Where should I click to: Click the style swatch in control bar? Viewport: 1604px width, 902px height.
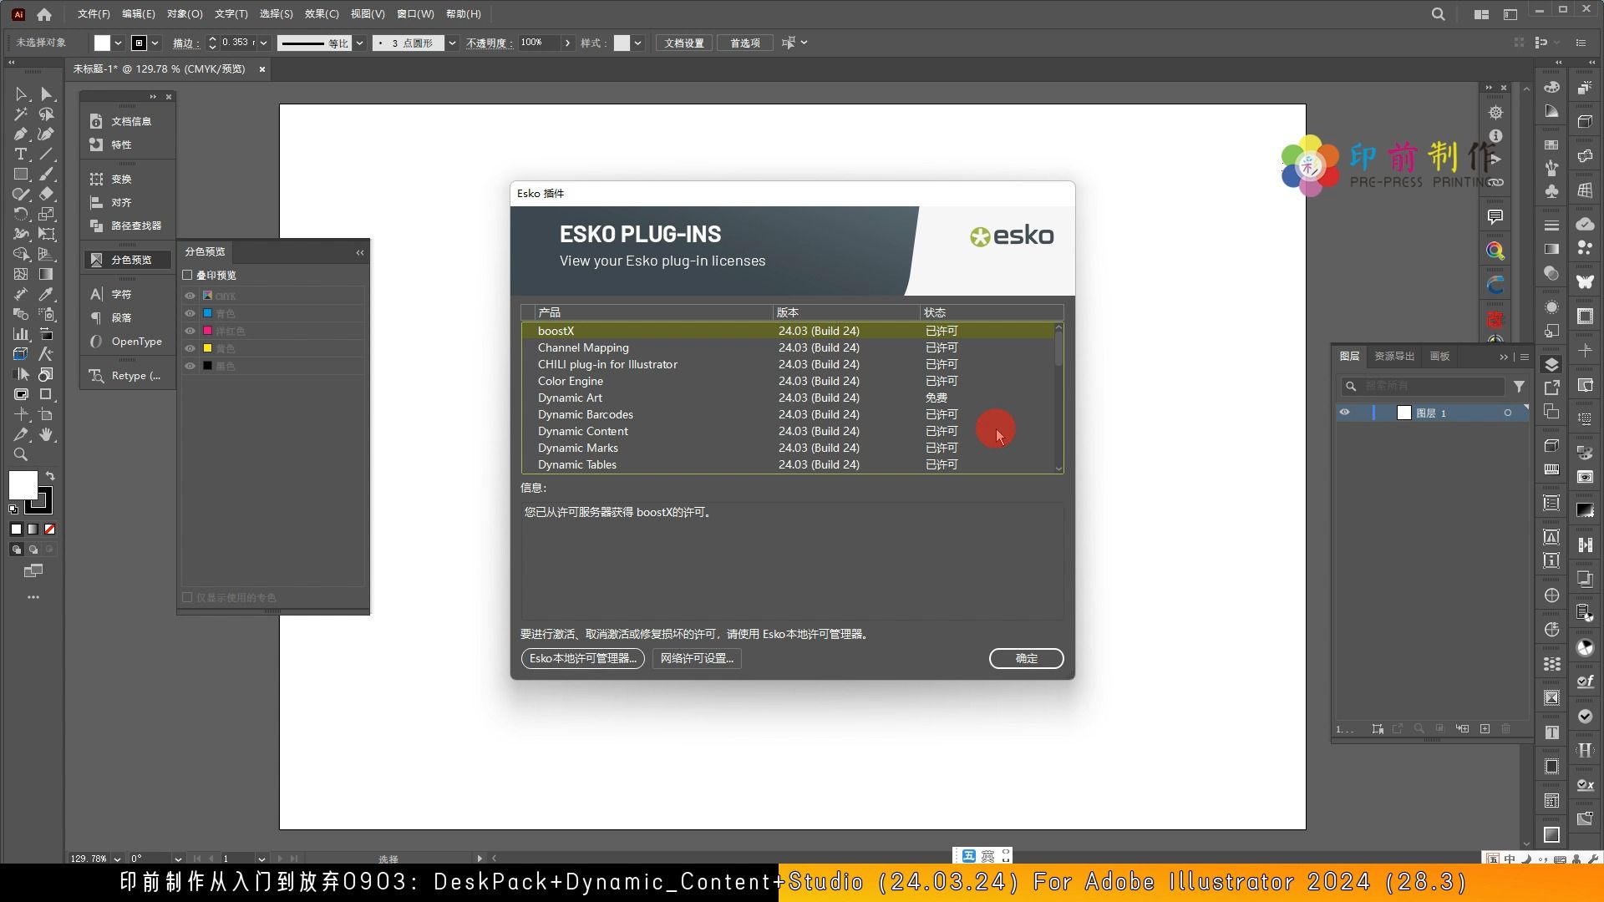622,43
